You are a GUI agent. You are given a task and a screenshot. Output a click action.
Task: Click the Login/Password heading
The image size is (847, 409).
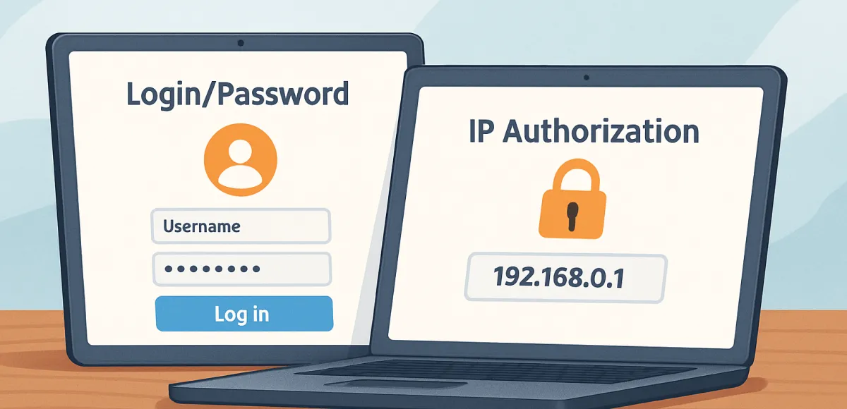pyautogui.click(x=237, y=93)
